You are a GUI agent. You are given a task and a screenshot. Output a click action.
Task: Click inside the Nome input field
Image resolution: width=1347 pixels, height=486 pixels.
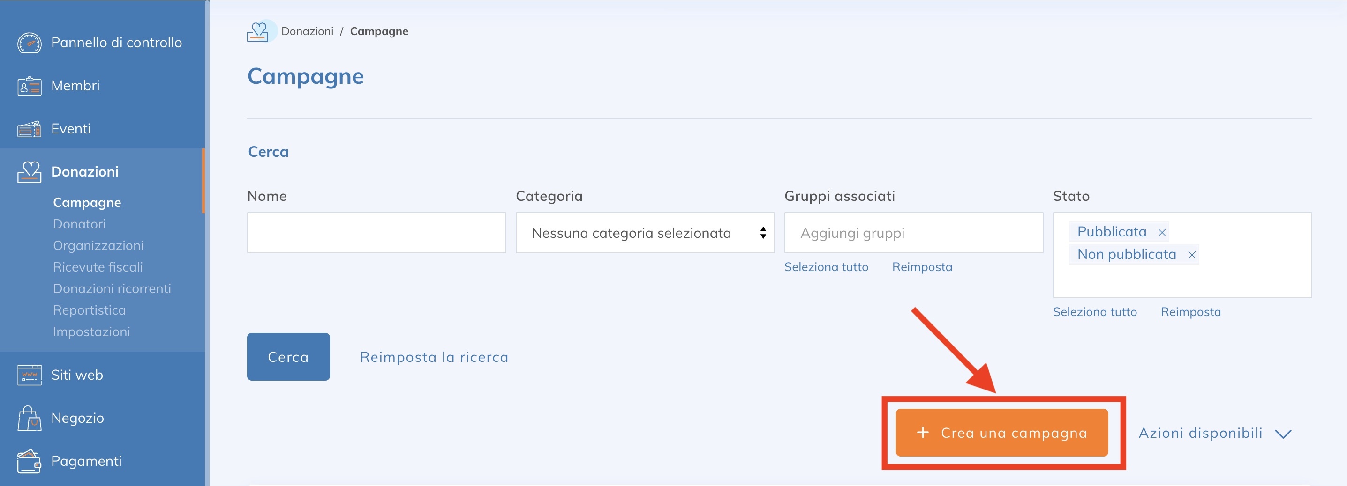click(x=376, y=233)
